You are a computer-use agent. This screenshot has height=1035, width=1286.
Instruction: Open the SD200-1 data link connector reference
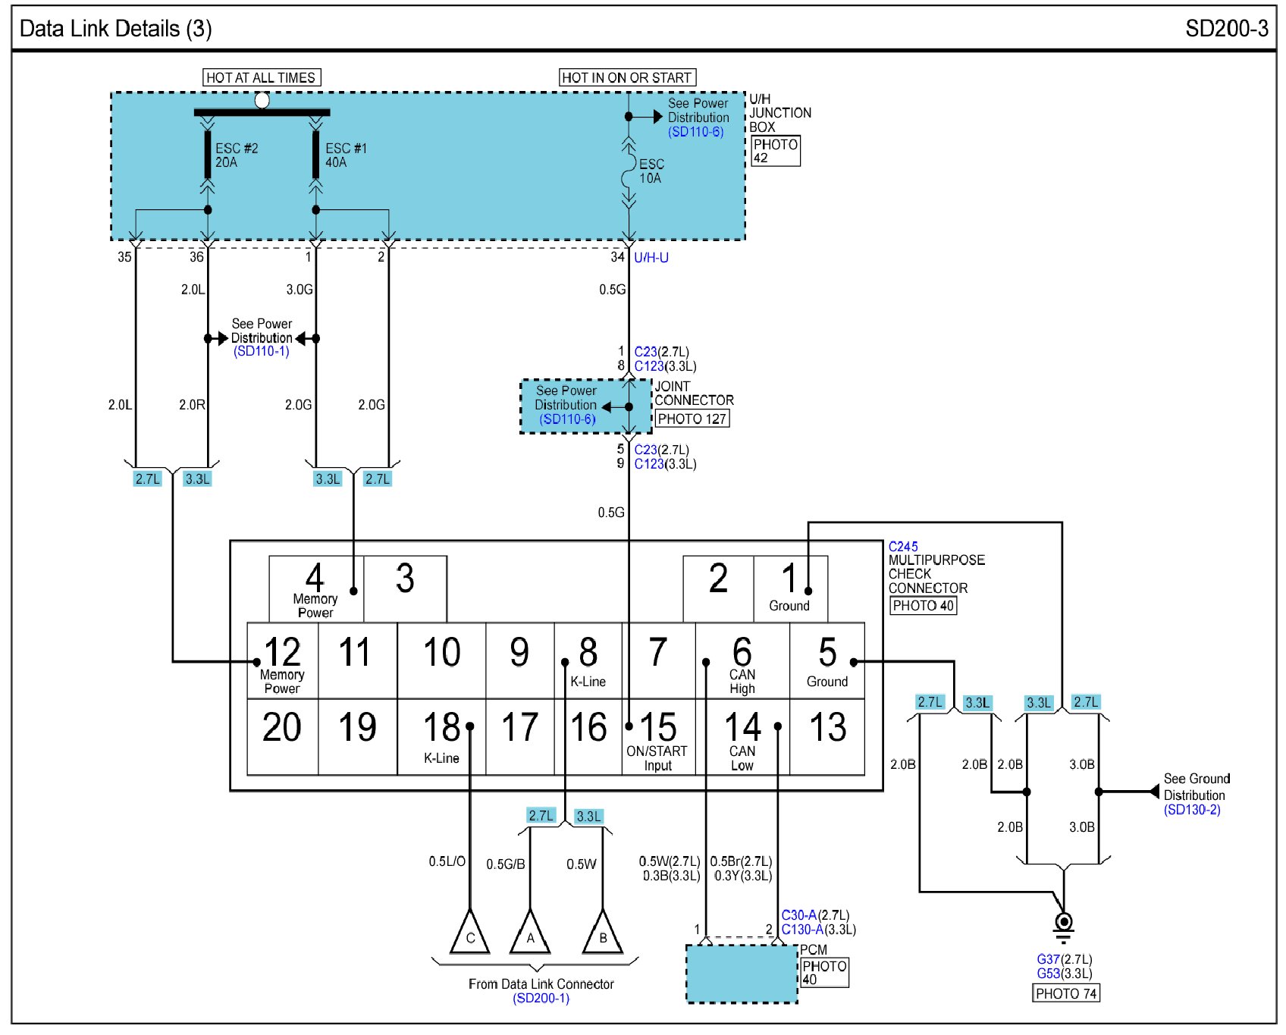coord(541,998)
